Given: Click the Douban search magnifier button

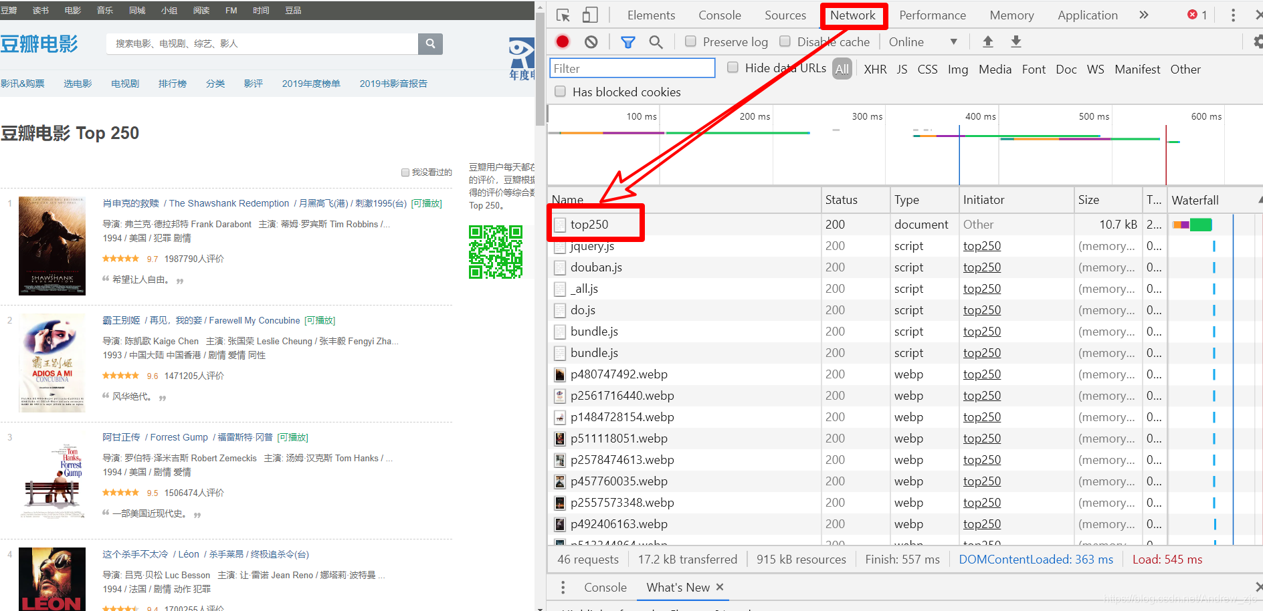Looking at the screenshot, I should pos(430,43).
